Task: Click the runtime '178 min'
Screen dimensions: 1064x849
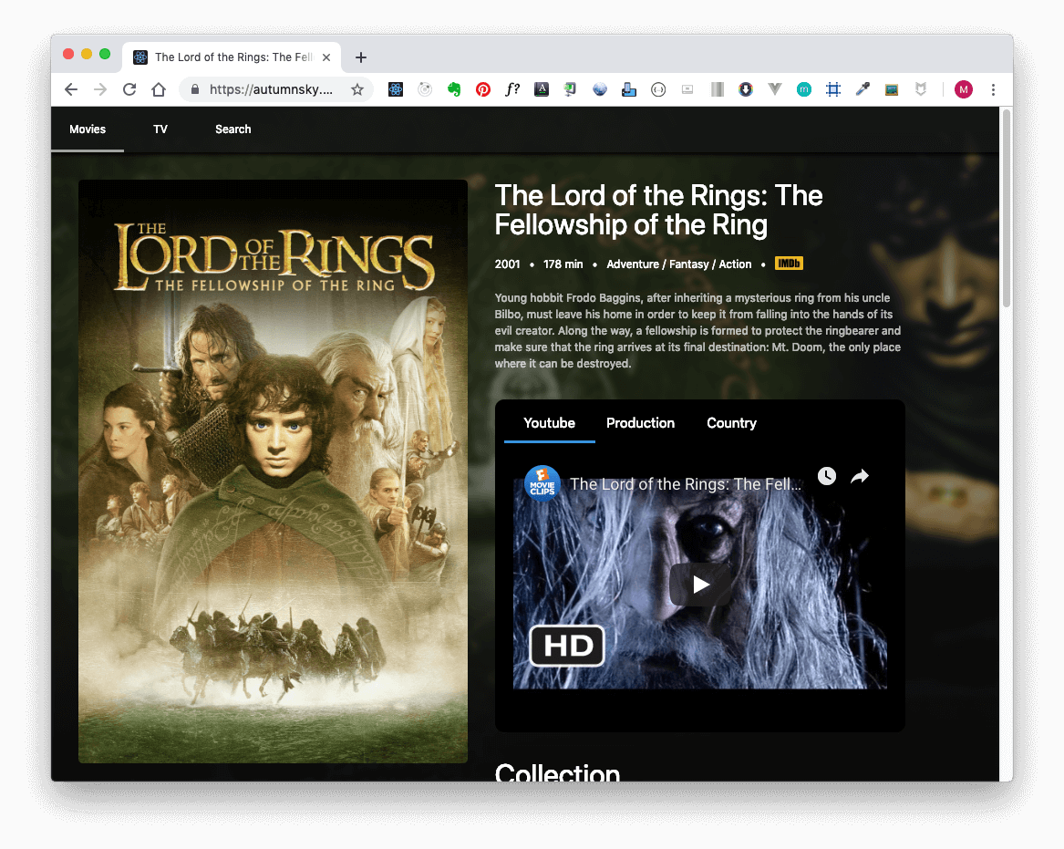Action: [x=563, y=264]
